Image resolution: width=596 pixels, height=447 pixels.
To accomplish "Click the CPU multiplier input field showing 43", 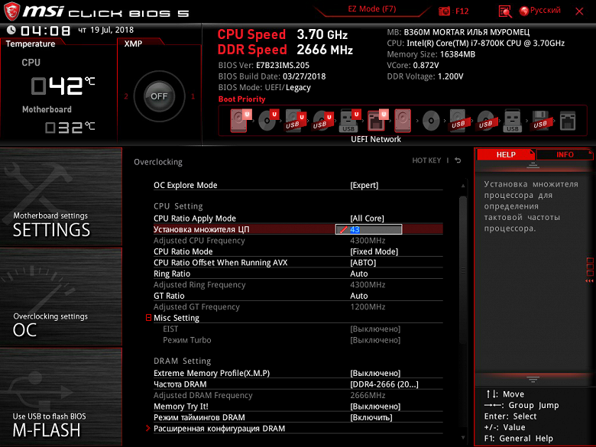I will coord(368,229).
